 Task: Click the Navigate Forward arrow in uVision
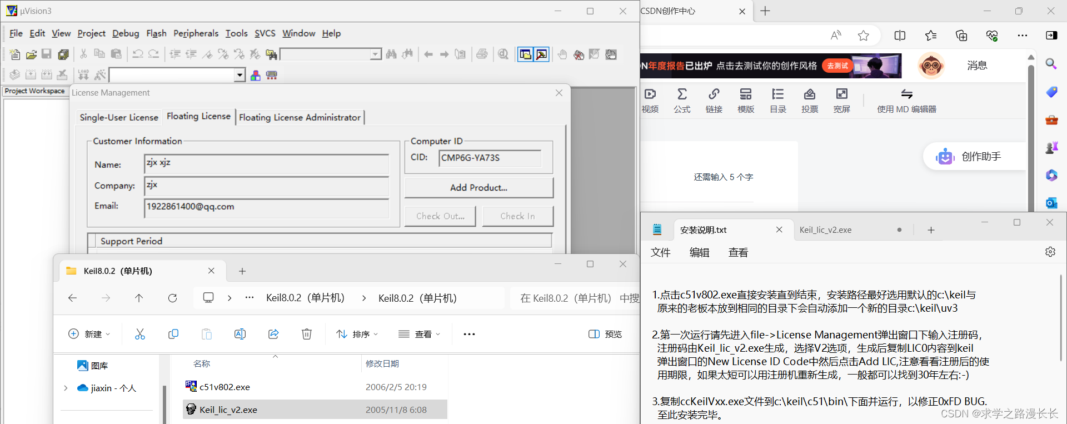[x=444, y=54]
